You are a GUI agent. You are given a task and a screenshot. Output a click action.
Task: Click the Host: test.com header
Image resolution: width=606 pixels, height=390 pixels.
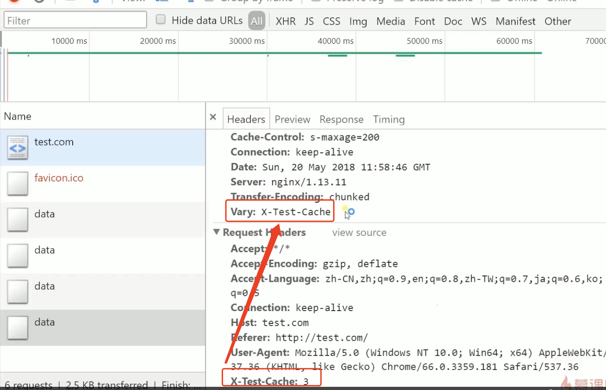pyautogui.click(x=270, y=322)
